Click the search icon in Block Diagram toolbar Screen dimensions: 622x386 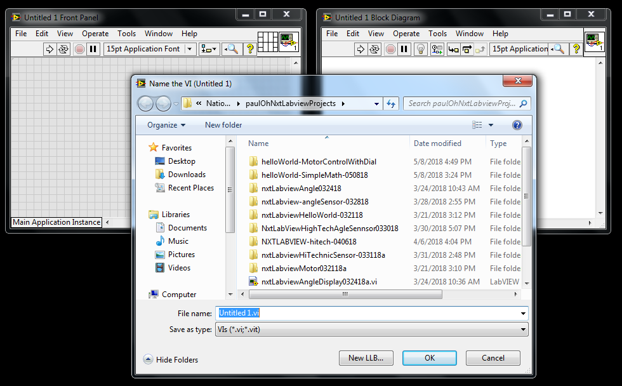pos(558,49)
